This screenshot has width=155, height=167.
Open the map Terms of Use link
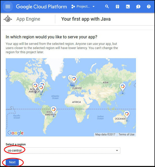[126, 134]
